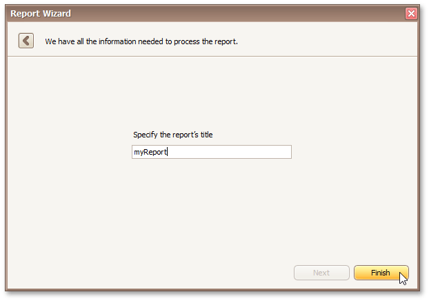Click the report title text field
This screenshot has width=429, height=301.
(211, 152)
